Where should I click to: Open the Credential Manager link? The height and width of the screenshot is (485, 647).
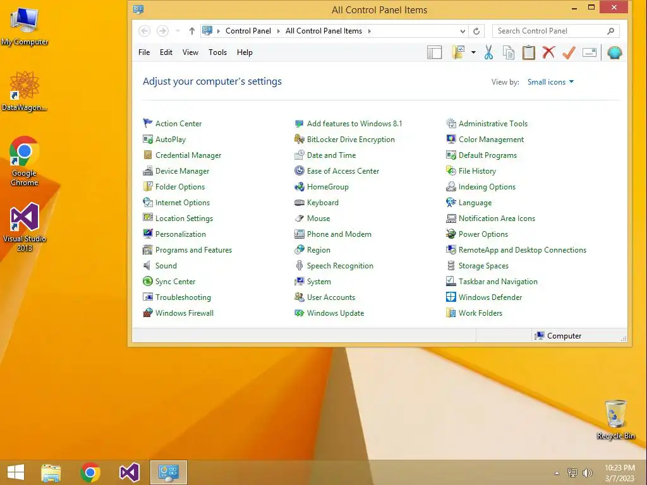(188, 155)
